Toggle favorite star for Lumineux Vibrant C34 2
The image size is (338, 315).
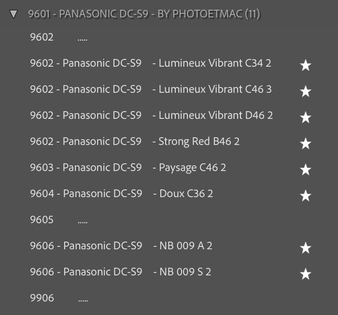click(305, 65)
